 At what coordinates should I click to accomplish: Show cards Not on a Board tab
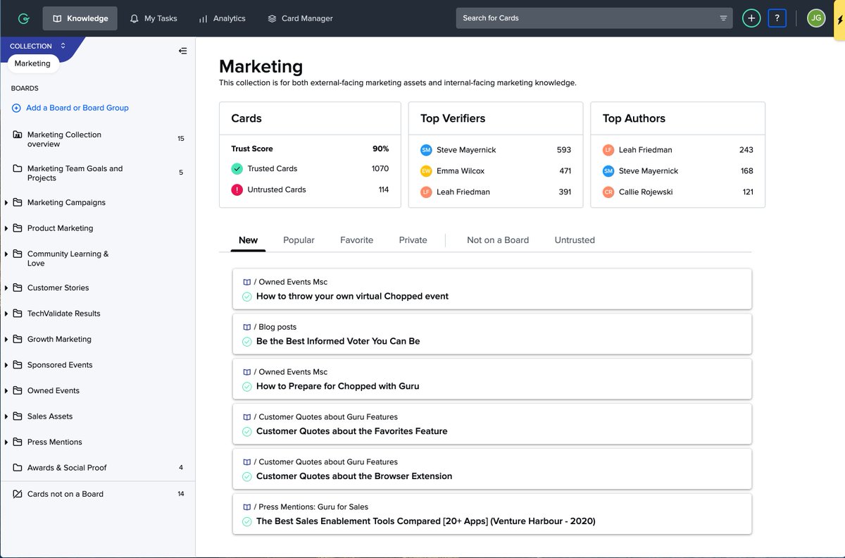[x=498, y=240]
